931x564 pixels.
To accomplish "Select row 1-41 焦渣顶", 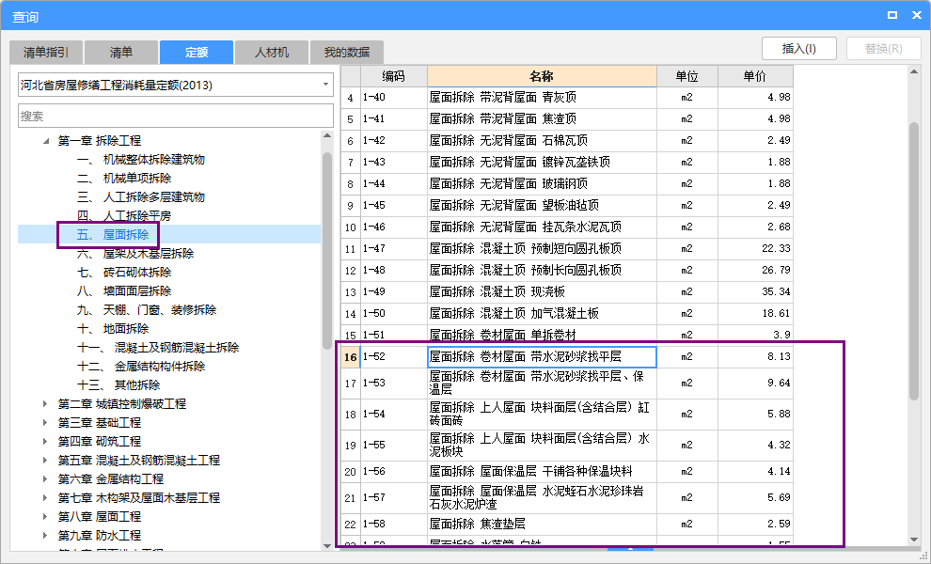I will pyautogui.click(x=567, y=118).
